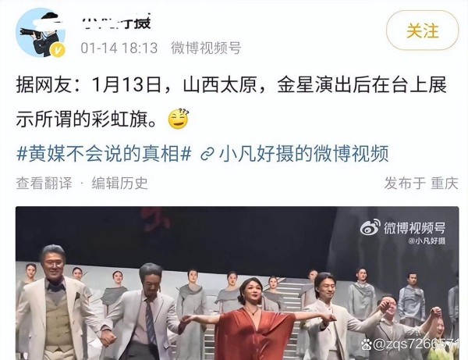Open the poster's camera avatar

click(41, 32)
